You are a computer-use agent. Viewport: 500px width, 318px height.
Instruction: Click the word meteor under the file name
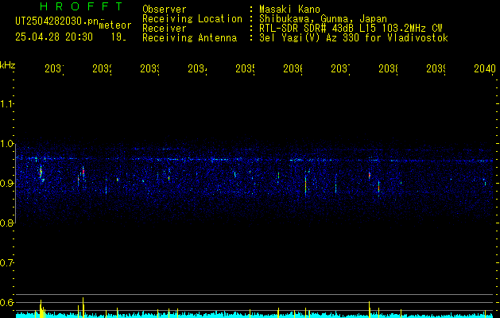pyautogui.click(x=115, y=25)
